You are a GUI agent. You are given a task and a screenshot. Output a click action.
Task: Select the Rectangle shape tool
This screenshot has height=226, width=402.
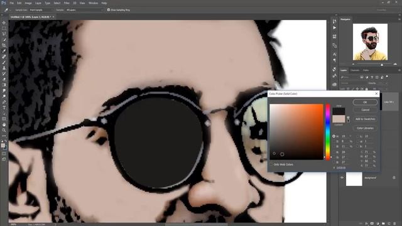coord(4,119)
